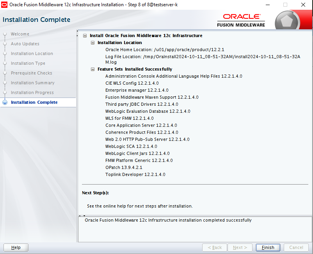Collapse the Install Oracle Fusion Middleware 12c Infrastructure node
The height and width of the screenshot is (254, 313).
pyautogui.click(x=85, y=36)
